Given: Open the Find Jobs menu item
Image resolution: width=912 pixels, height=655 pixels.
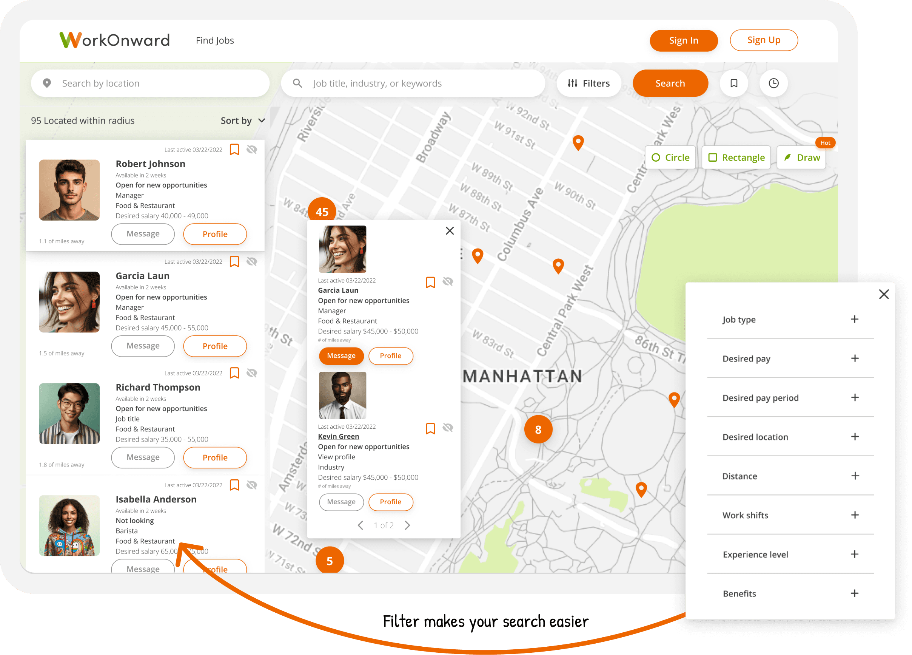Looking at the screenshot, I should pos(215,40).
